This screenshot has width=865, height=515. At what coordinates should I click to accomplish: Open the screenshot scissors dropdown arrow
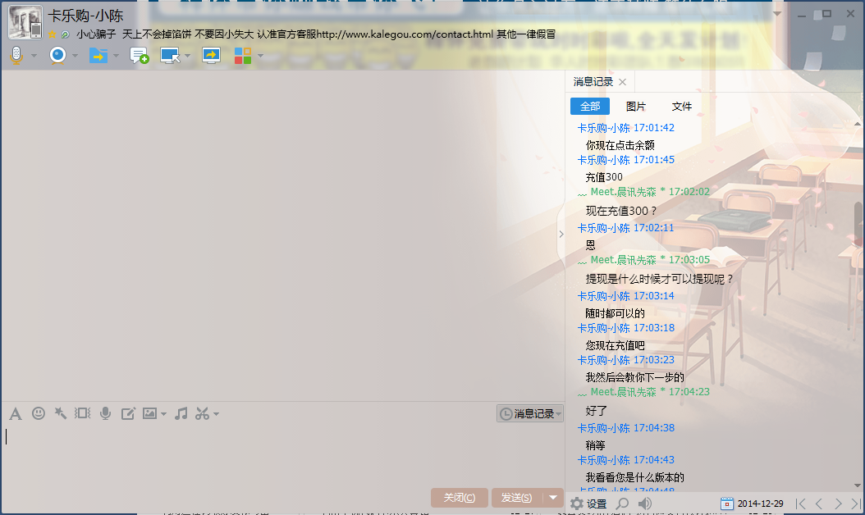point(217,414)
